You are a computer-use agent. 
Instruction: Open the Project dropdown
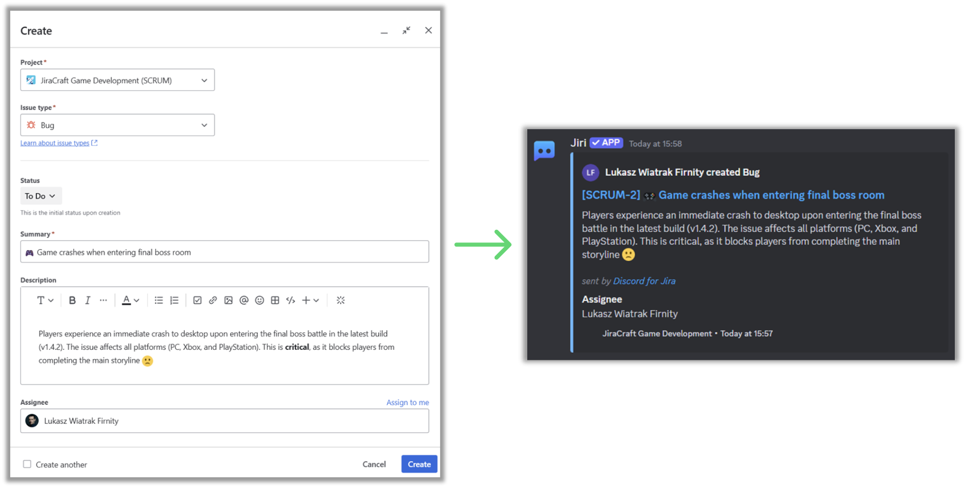tap(118, 80)
